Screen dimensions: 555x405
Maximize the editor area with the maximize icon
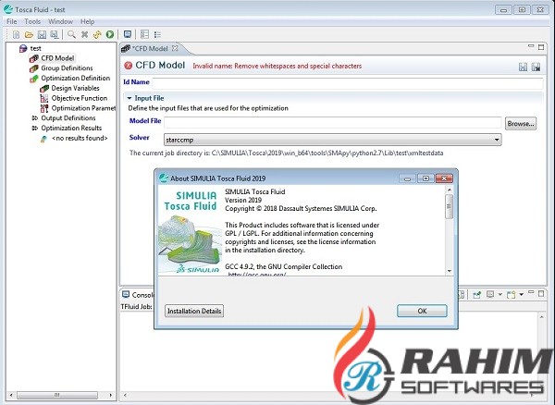click(541, 46)
